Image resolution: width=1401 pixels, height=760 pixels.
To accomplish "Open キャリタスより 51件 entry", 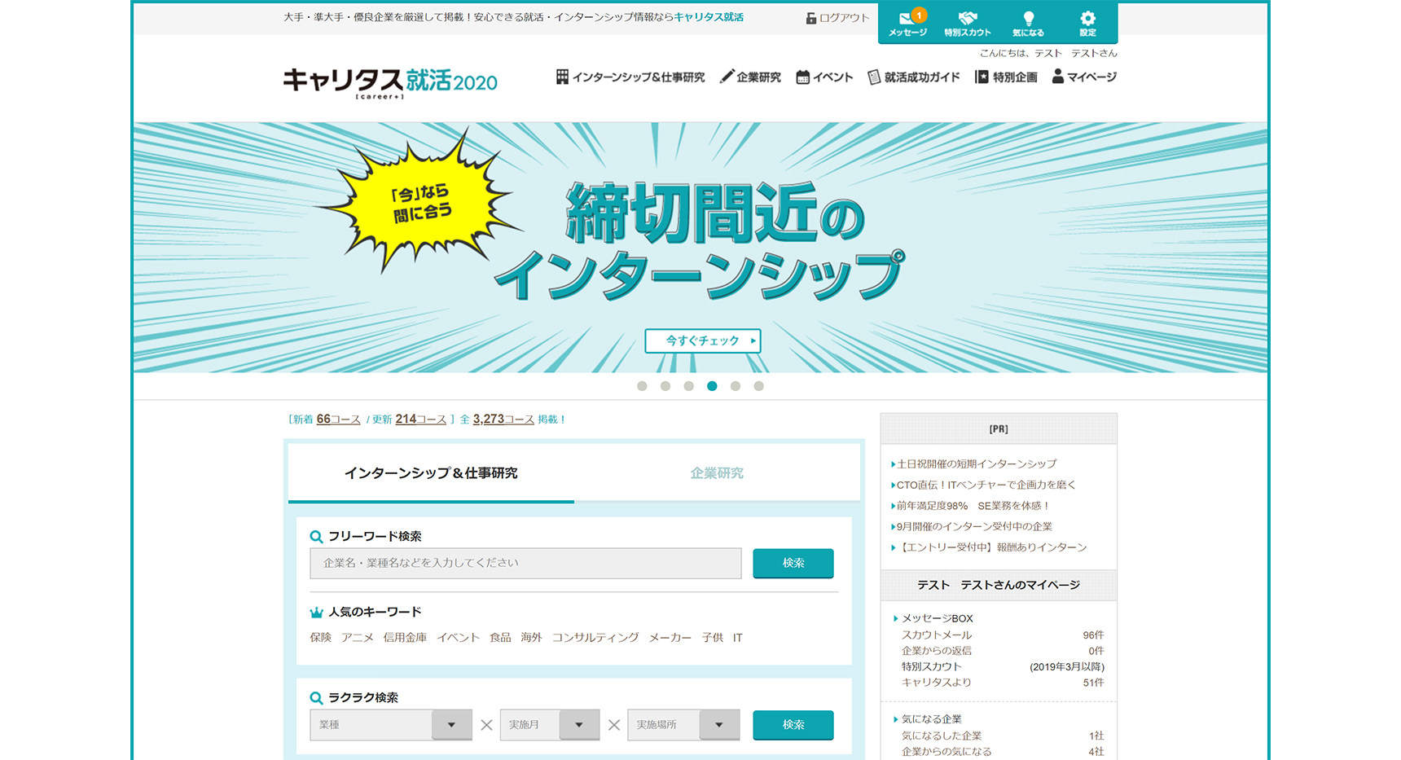I will point(1003,683).
